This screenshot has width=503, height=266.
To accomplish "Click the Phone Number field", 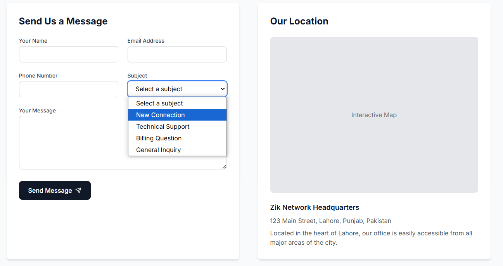I will (68, 89).
